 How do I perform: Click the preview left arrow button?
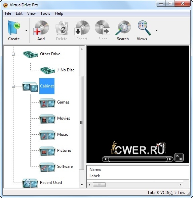coord(106,159)
